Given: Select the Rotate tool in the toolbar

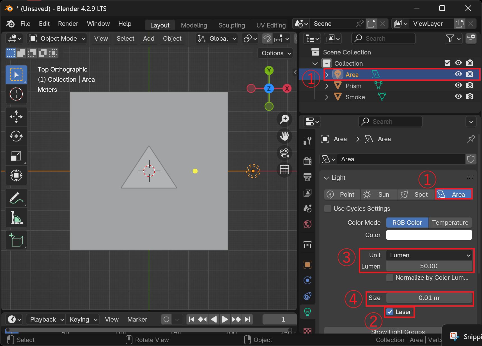Looking at the screenshot, I should click(16, 136).
